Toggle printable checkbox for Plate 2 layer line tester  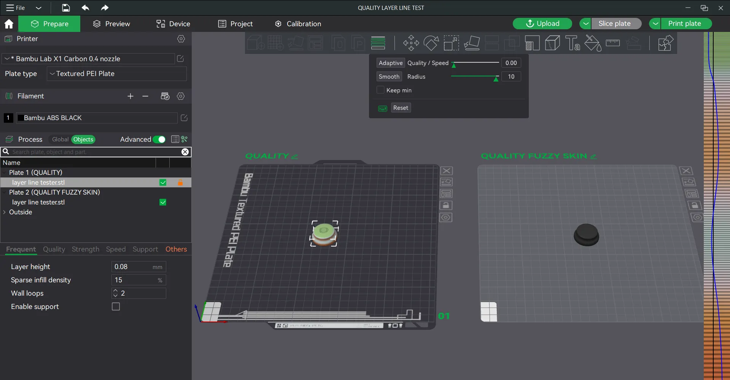pos(163,202)
